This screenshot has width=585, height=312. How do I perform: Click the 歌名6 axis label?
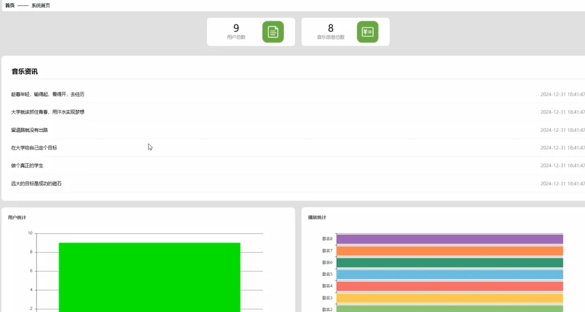click(327, 262)
